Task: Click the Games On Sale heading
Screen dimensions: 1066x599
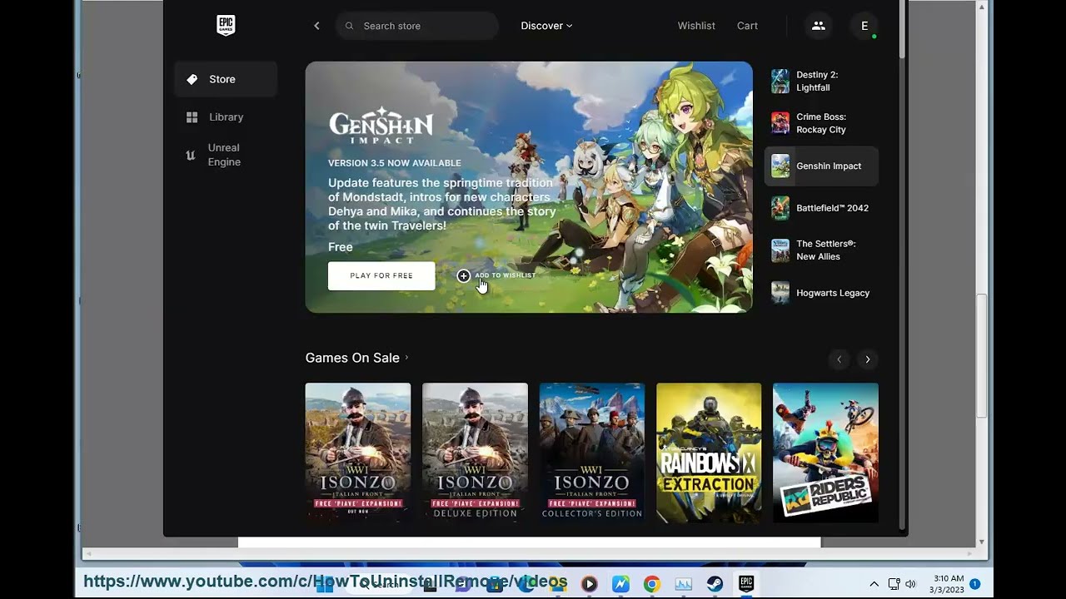Action: pos(352,358)
